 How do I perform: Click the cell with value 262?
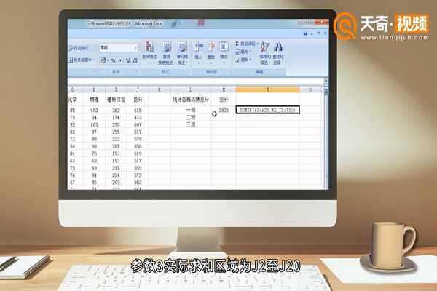116,111
